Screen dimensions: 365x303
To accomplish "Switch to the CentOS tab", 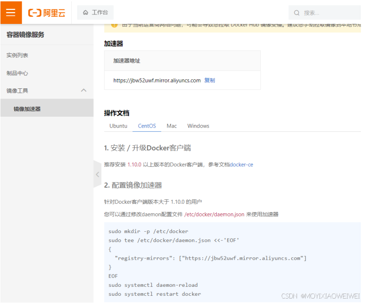I will coord(147,126).
